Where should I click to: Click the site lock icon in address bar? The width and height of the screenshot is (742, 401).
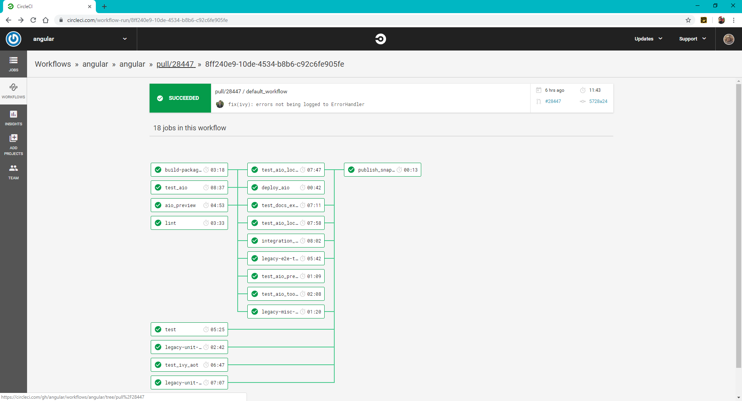(61, 20)
